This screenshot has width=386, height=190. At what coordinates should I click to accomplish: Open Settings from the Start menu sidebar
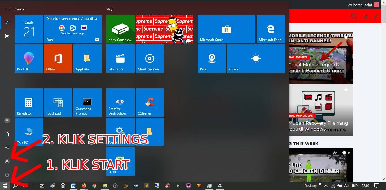tap(7, 161)
